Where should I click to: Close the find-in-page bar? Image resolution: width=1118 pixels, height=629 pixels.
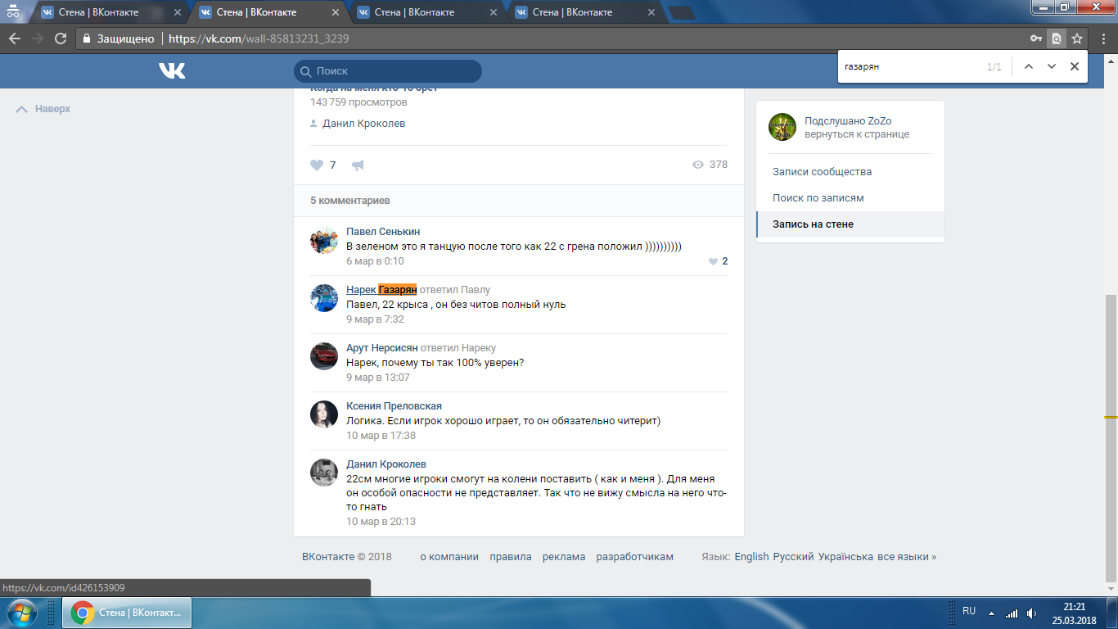point(1075,66)
